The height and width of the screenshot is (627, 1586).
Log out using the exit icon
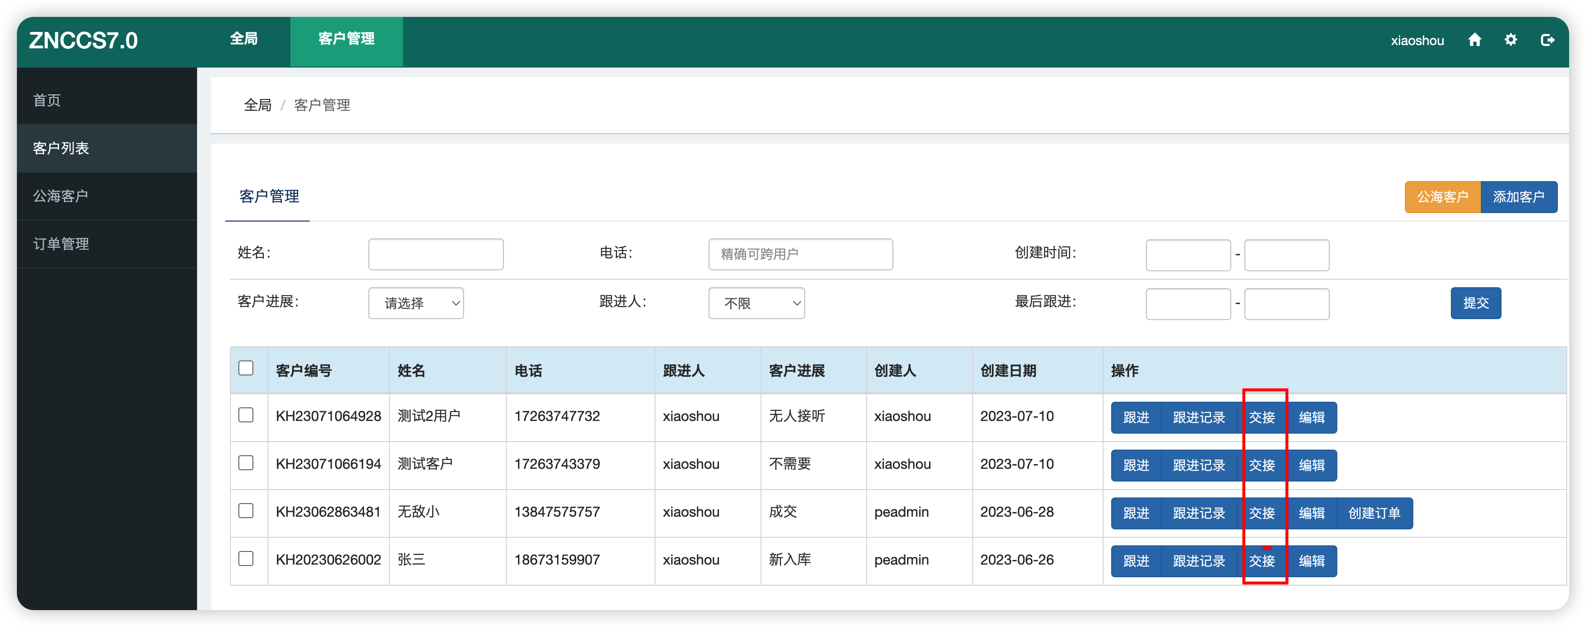point(1547,40)
